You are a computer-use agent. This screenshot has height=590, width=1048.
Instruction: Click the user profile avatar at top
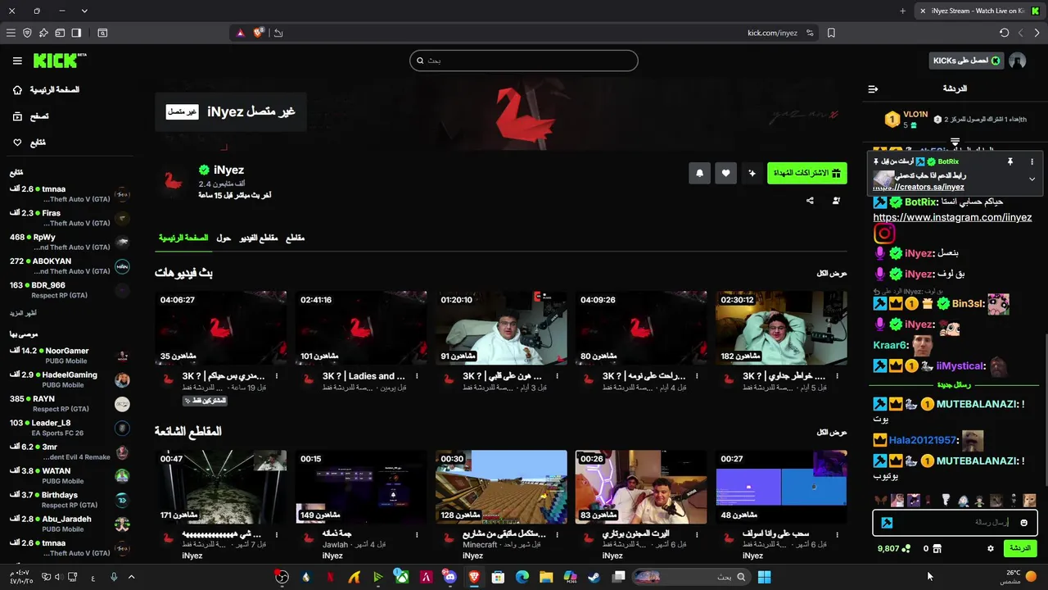pos(1018,61)
